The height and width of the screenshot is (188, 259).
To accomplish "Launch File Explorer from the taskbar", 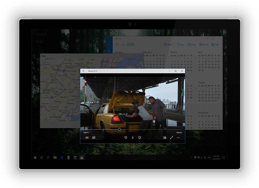I will [55, 158].
